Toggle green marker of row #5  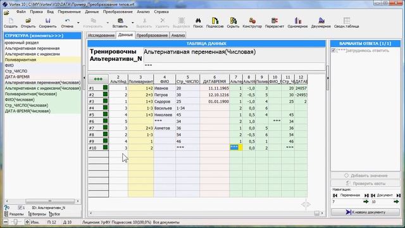(105, 114)
